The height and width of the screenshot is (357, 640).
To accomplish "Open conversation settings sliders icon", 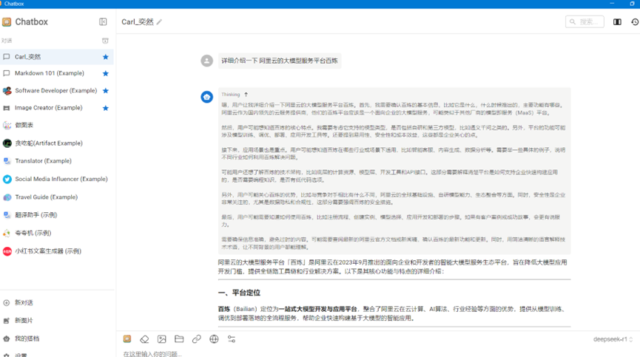I will [232, 339].
